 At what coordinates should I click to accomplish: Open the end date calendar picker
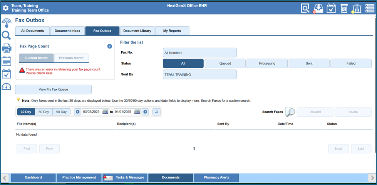(x=137, y=112)
